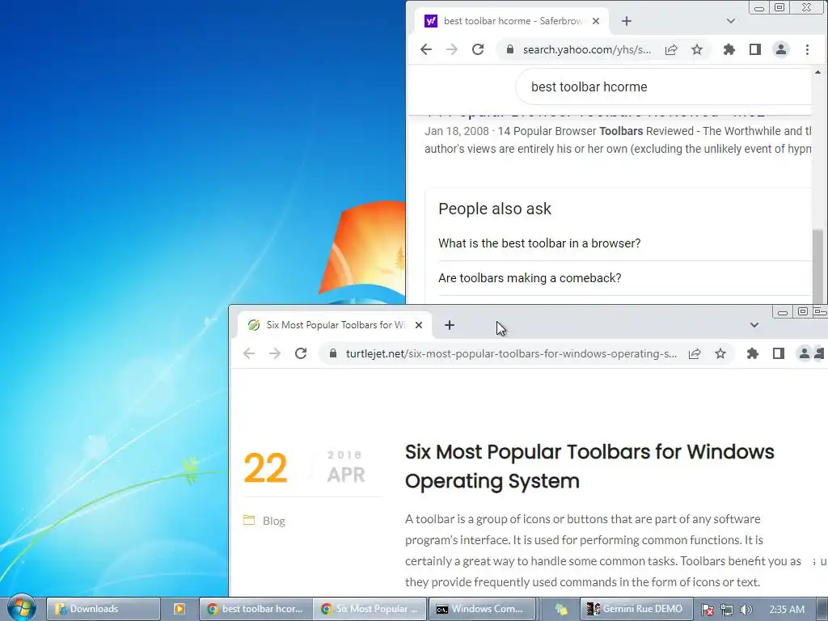The image size is (828, 621).
Task: Click volume speaker icon in system tray
Action: coord(746,610)
